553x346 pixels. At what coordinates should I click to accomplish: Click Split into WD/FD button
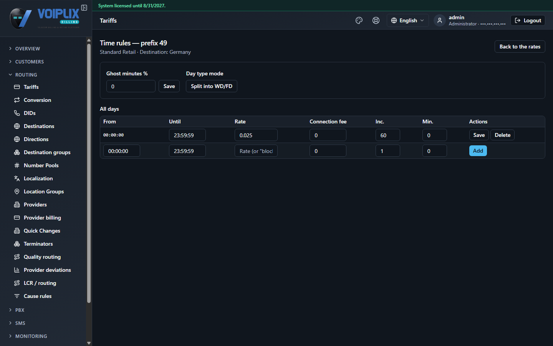(x=212, y=86)
